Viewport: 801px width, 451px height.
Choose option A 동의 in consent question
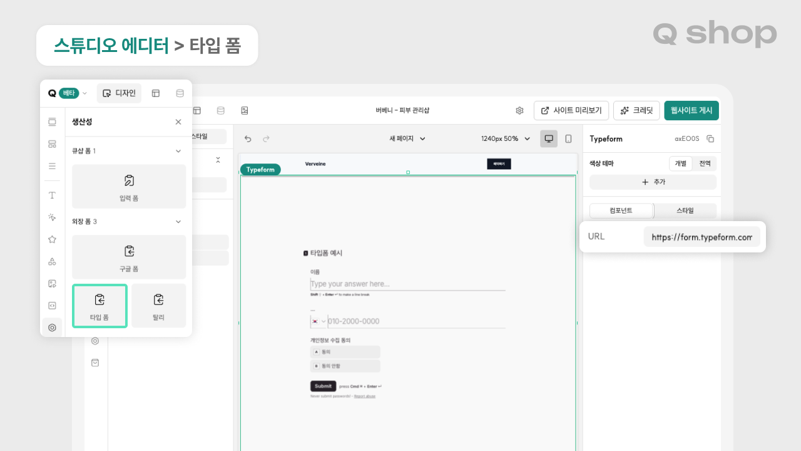345,352
